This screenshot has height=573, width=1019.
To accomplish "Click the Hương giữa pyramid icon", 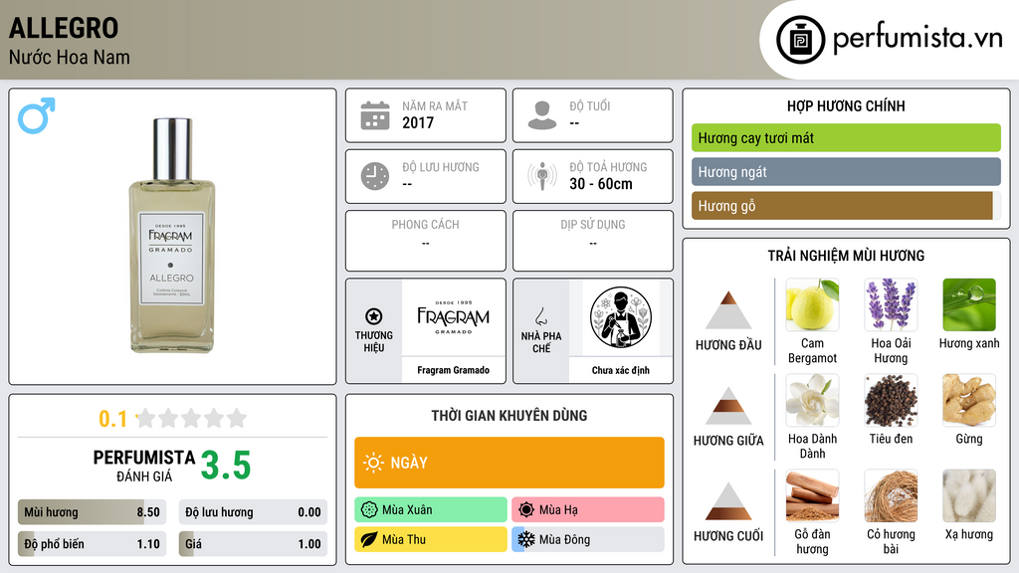I will [728, 406].
